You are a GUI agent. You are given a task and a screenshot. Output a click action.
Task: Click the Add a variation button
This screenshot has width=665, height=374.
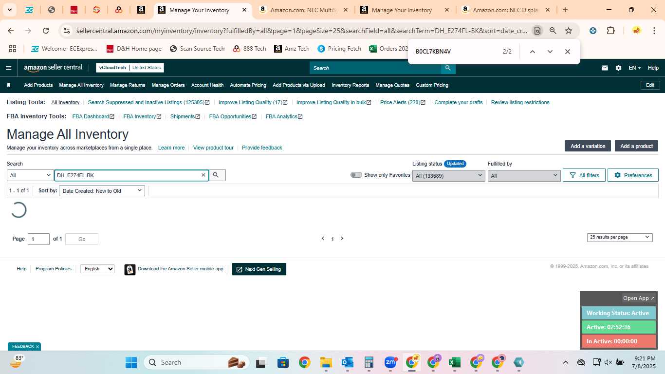point(588,146)
